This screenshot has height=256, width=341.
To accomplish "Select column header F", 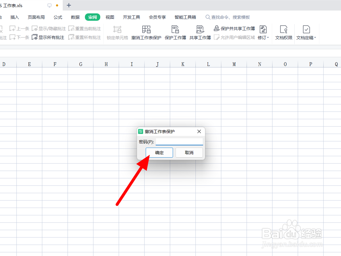I will (55, 64).
